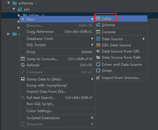This screenshot has width=158, height=130.
Task: Select the pm schema label in tree
Action: coord(27,9)
